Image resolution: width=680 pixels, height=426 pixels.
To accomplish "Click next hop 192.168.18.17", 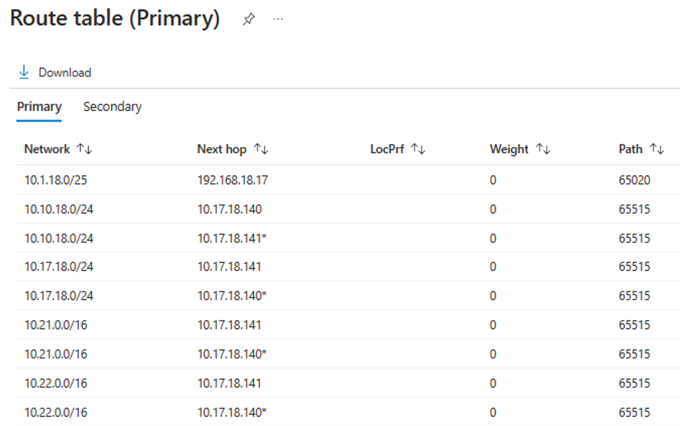I will coord(233,180).
